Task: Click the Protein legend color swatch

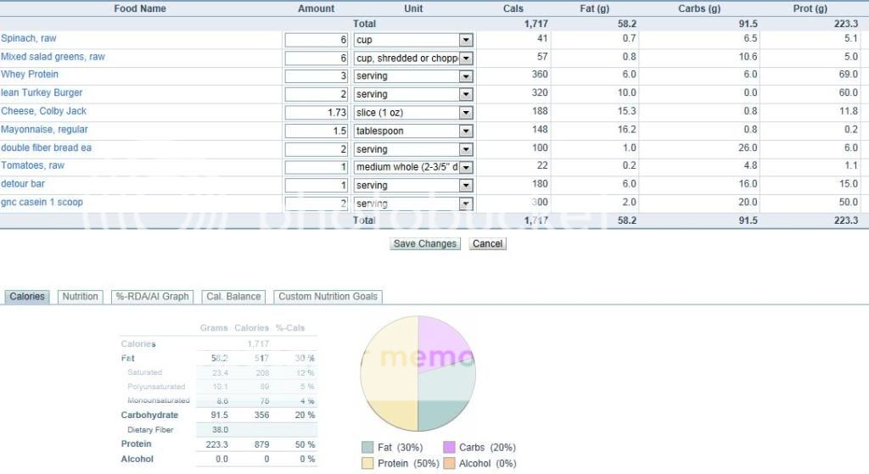Action: click(x=367, y=464)
